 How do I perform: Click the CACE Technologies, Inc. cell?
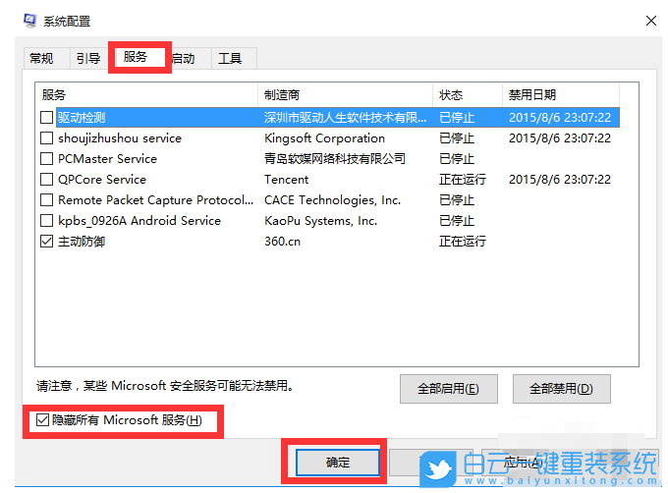tap(332, 200)
